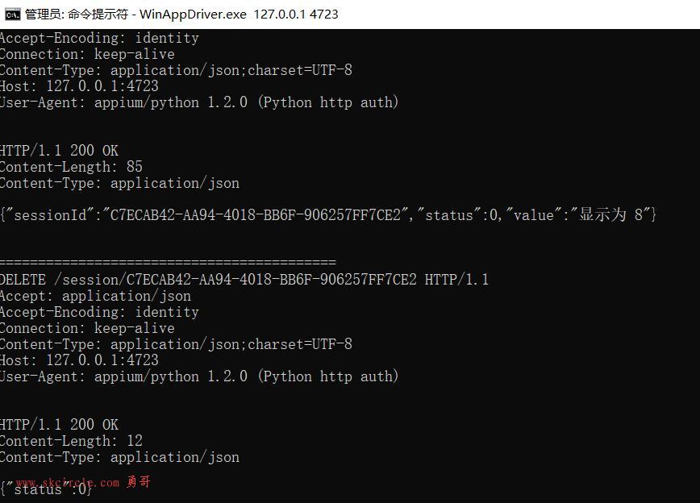This screenshot has height=503, width=700.
Task: Click the lower User-Agent appium/python line
Action: (x=199, y=376)
